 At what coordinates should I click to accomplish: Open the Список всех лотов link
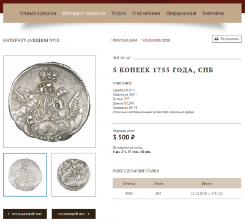(x=156, y=40)
